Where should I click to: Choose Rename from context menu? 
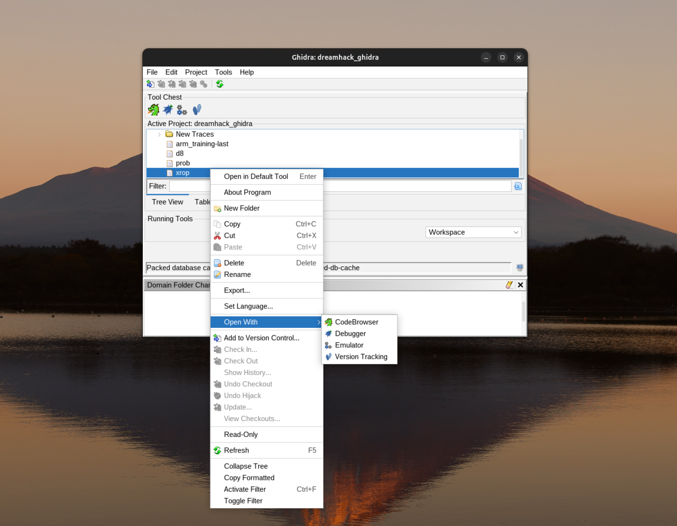coord(266,275)
